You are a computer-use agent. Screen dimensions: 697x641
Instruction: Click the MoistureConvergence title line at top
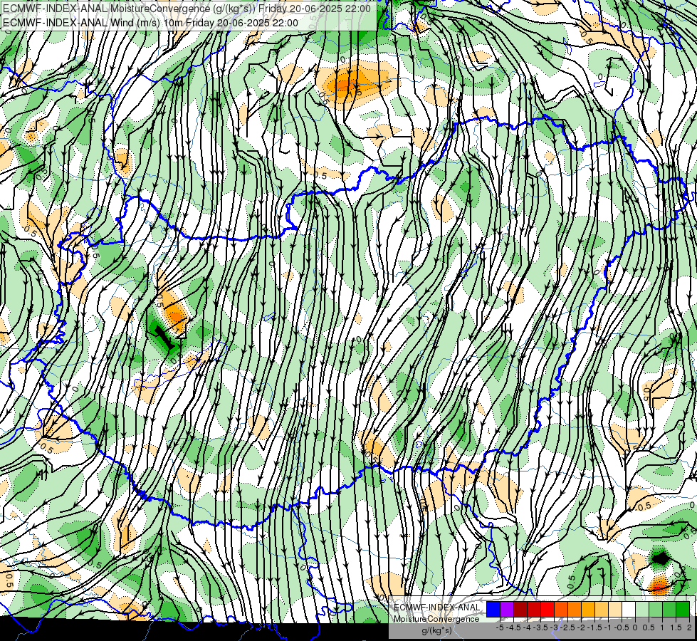click(x=187, y=9)
